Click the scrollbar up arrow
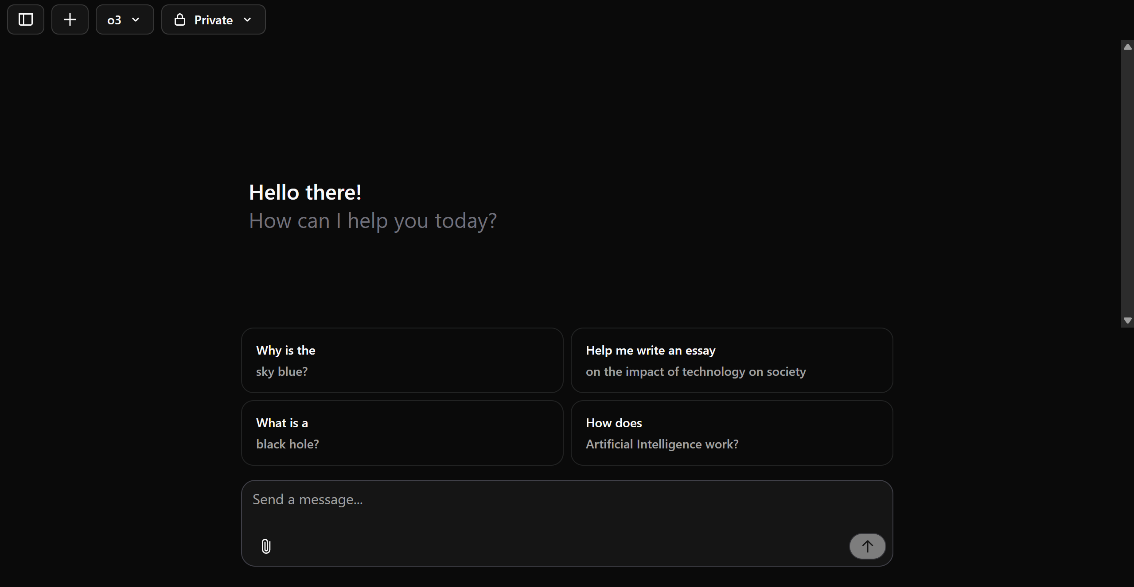Image resolution: width=1134 pixels, height=587 pixels. [x=1128, y=47]
